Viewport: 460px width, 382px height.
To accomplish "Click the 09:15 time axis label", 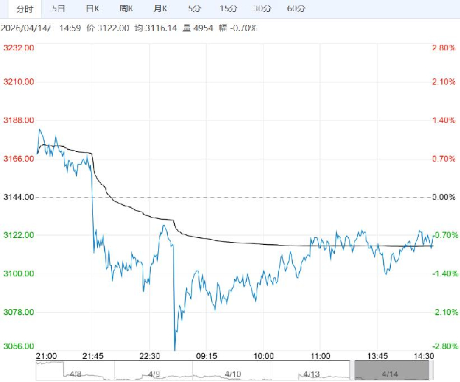I will pyautogui.click(x=206, y=356).
